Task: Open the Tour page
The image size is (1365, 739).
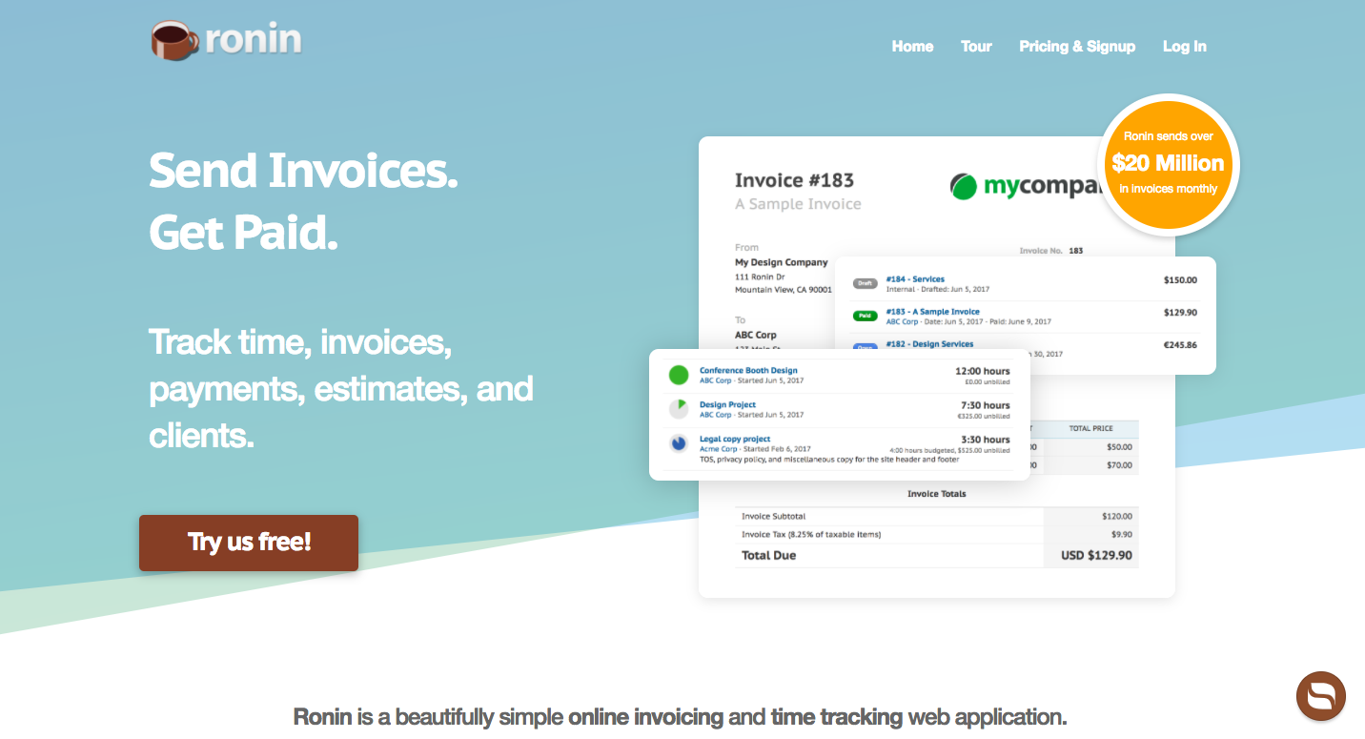Action: 976,46
